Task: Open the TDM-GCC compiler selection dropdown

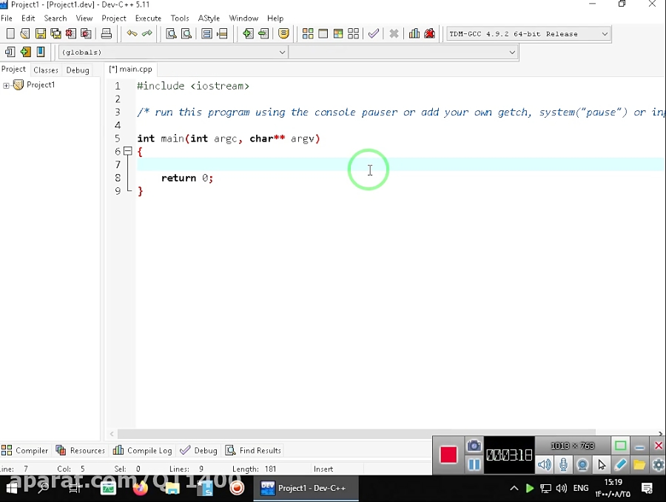Action: 528,34
